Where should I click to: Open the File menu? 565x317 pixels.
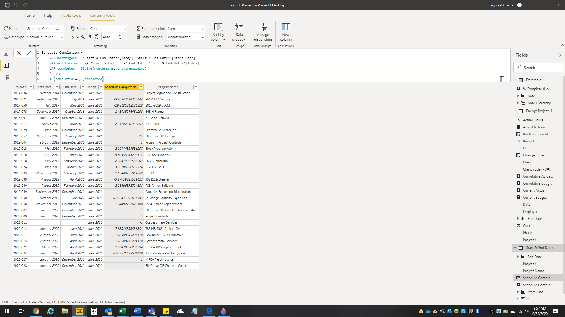9,15
